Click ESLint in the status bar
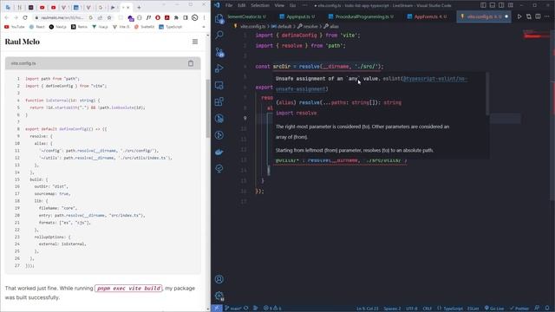This screenshot has width=555, height=312. [x=473, y=309]
